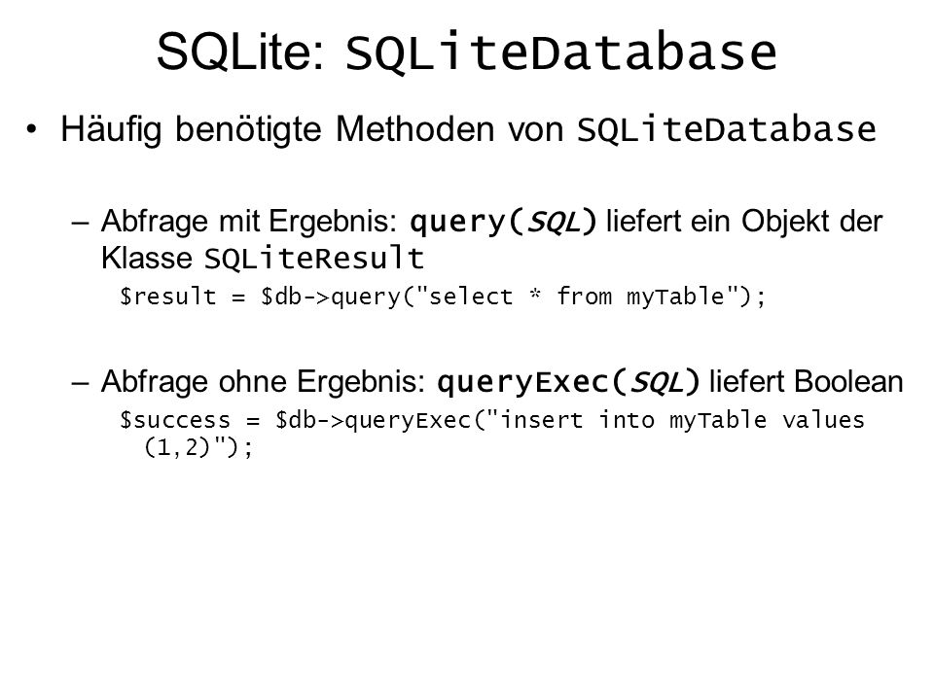Click 'liefert Boolean' text
The width and height of the screenshot is (934, 700).
(x=807, y=381)
